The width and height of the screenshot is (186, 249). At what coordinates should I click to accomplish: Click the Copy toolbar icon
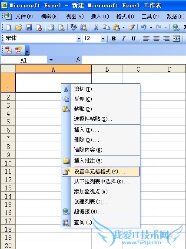(x=106, y=27)
